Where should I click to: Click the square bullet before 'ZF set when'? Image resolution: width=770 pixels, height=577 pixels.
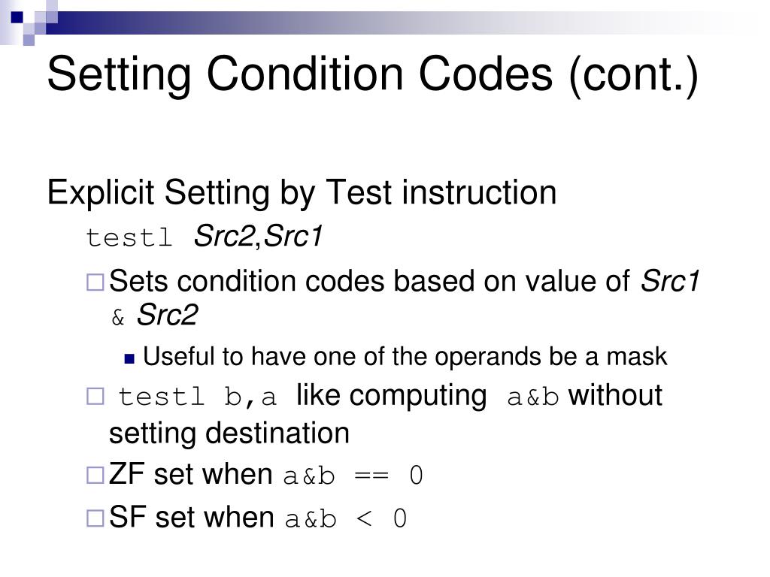pyautogui.click(x=95, y=476)
